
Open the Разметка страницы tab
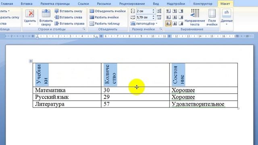coord(55,4)
